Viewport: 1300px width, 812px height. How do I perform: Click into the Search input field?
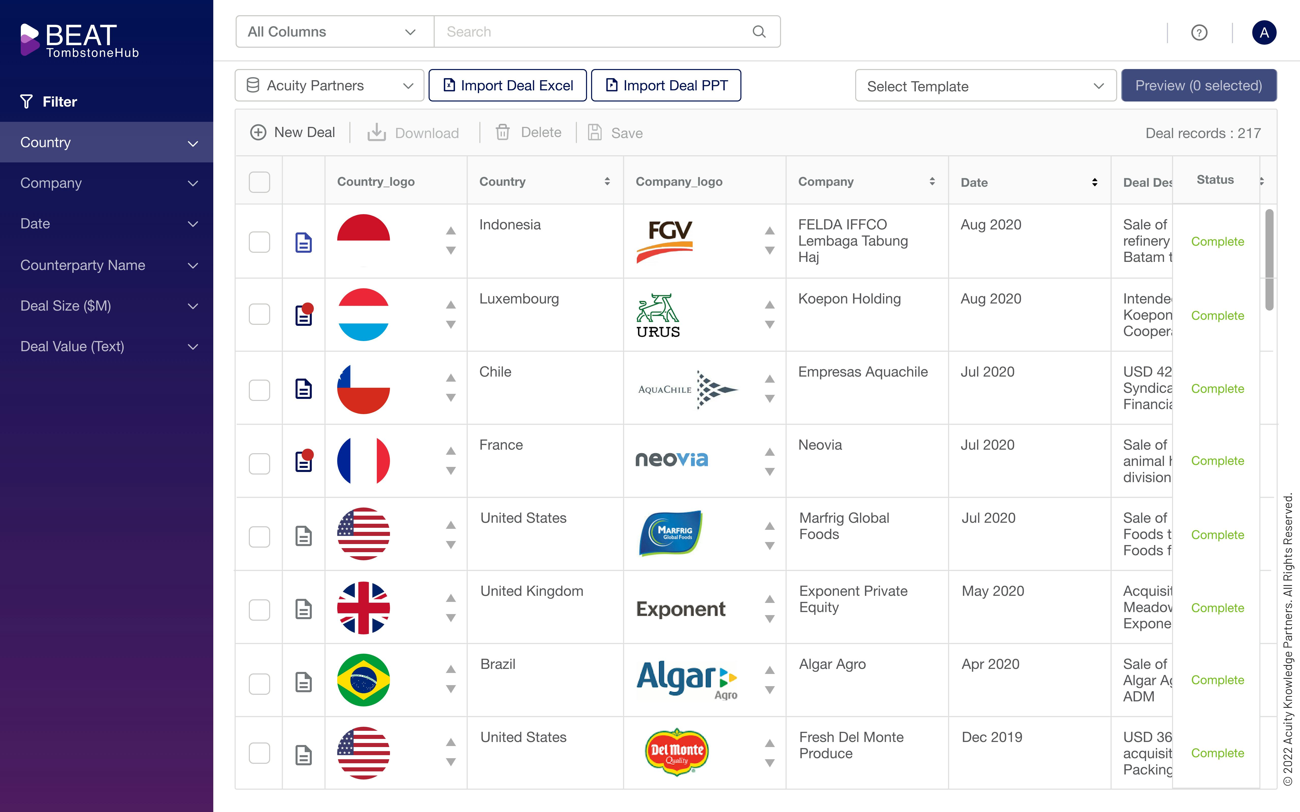pyautogui.click(x=591, y=32)
